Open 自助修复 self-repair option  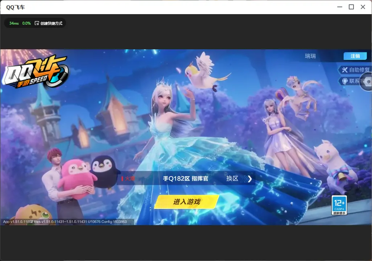click(x=355, y=70)
